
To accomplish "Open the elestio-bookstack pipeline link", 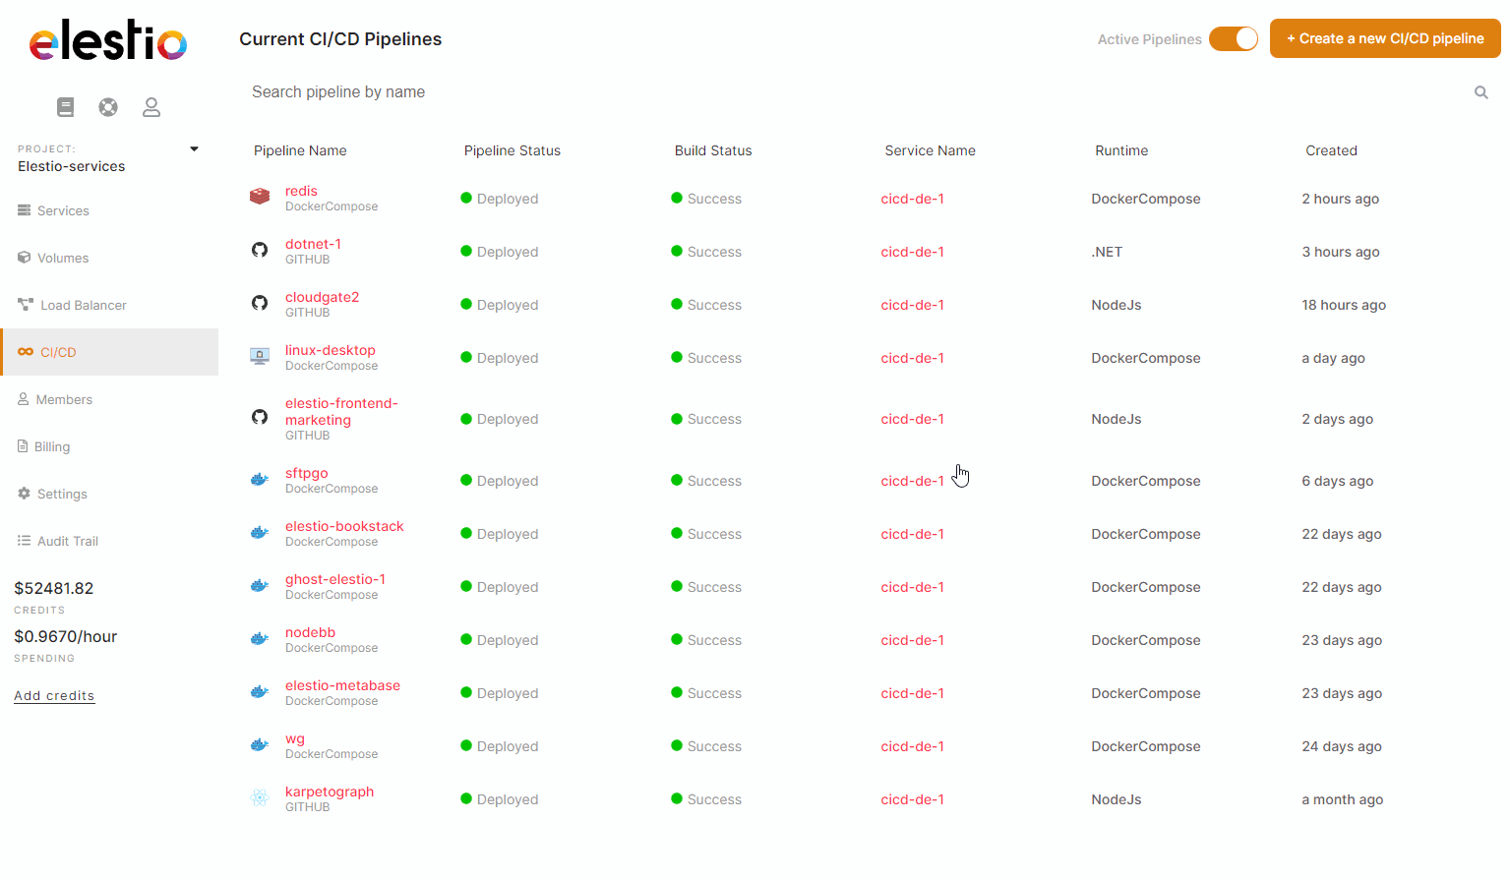I will coord(344,526).
